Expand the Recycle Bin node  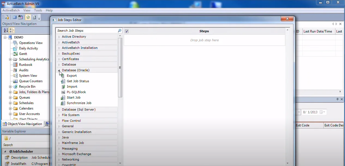point(10,87)
